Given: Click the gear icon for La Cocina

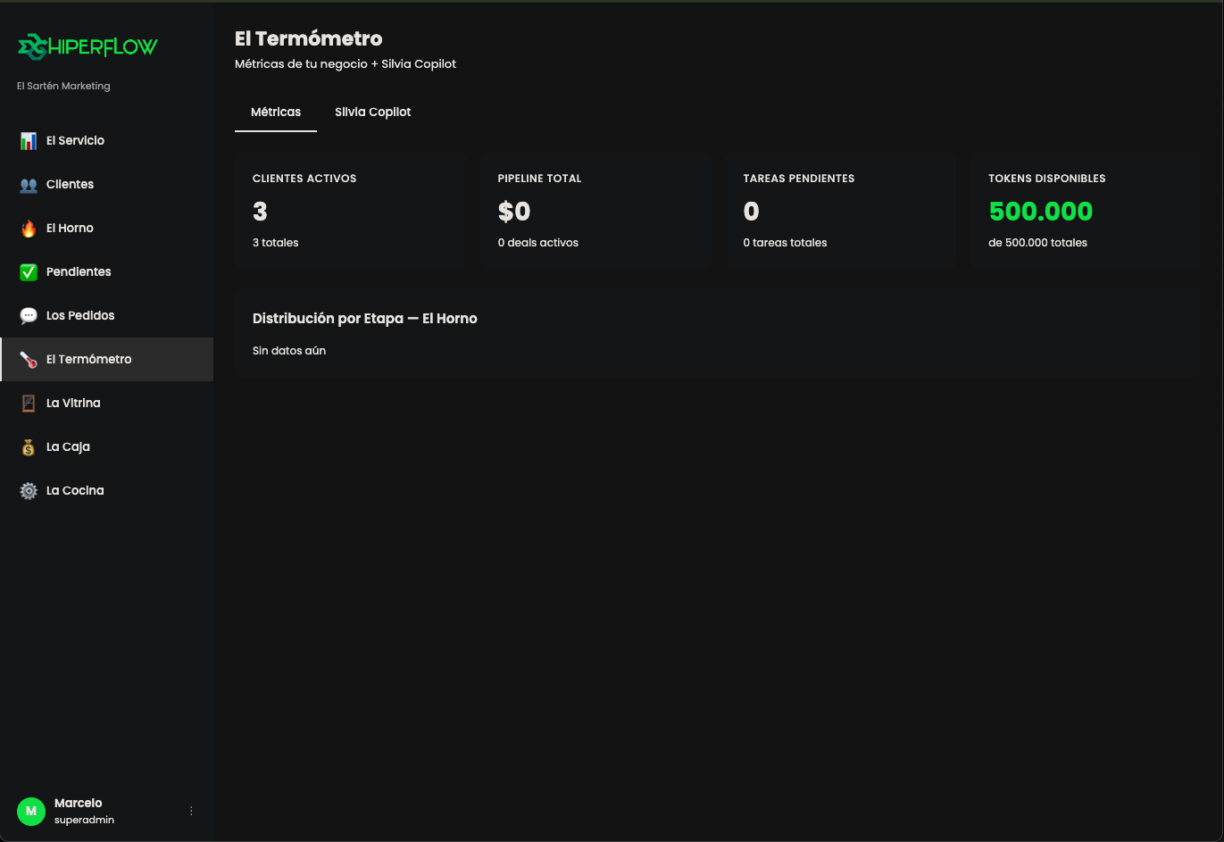Looking at the screenshot, I should (x=29, y=491).
